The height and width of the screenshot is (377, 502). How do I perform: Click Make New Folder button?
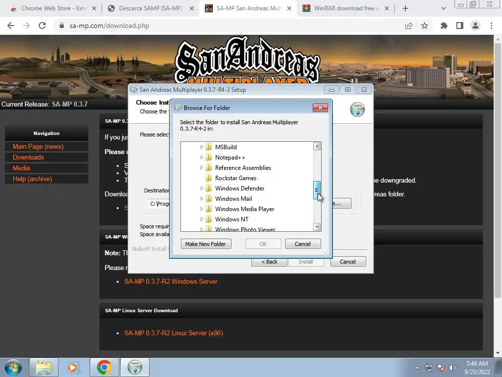[x=206, y=244]
